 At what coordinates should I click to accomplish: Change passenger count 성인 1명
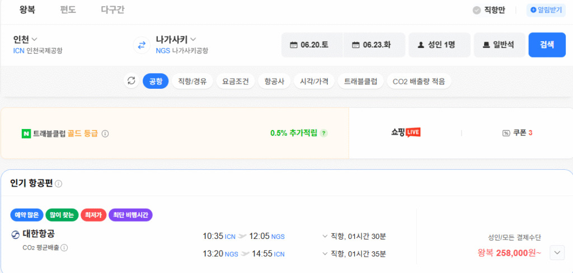(x=439, y=45)
